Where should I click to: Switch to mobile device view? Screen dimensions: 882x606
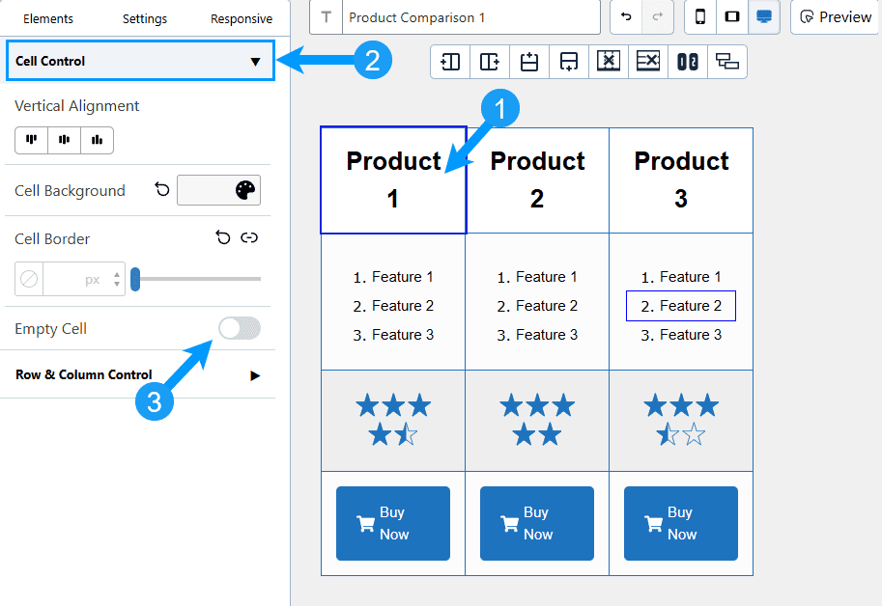(x=700, y=17)
